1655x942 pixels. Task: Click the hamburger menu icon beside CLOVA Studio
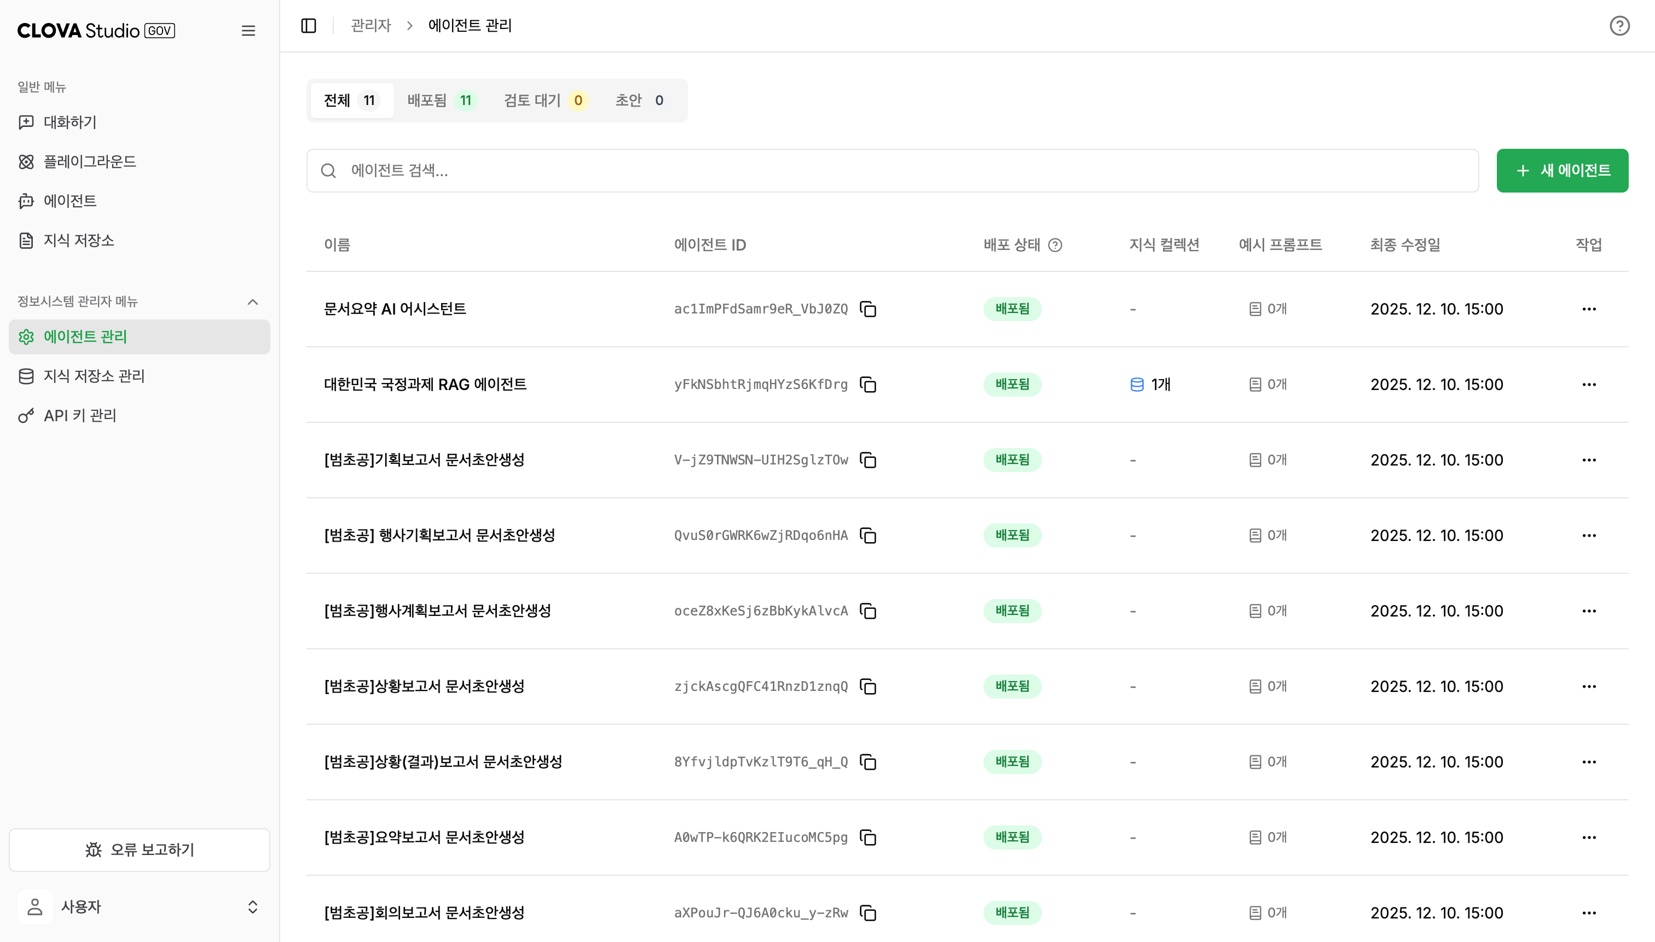click(x=248, y=31)
